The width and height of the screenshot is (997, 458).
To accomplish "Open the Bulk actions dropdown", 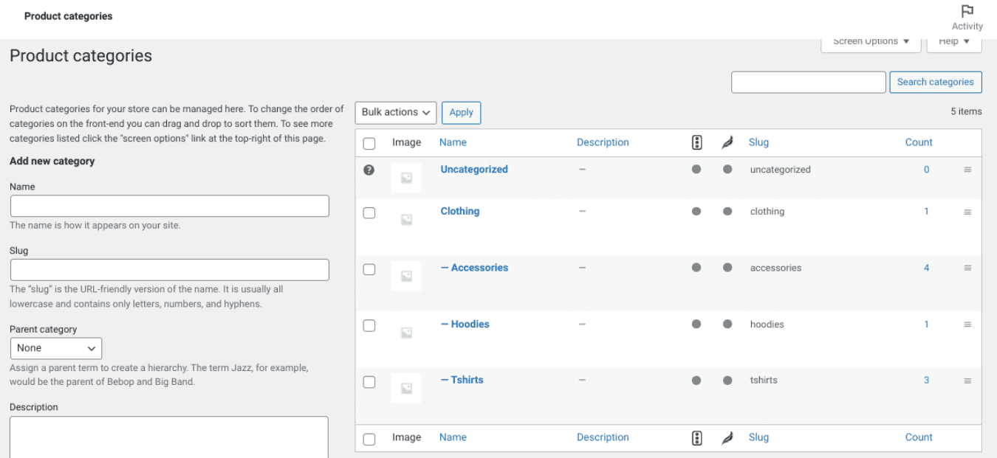I will point(395,112).
